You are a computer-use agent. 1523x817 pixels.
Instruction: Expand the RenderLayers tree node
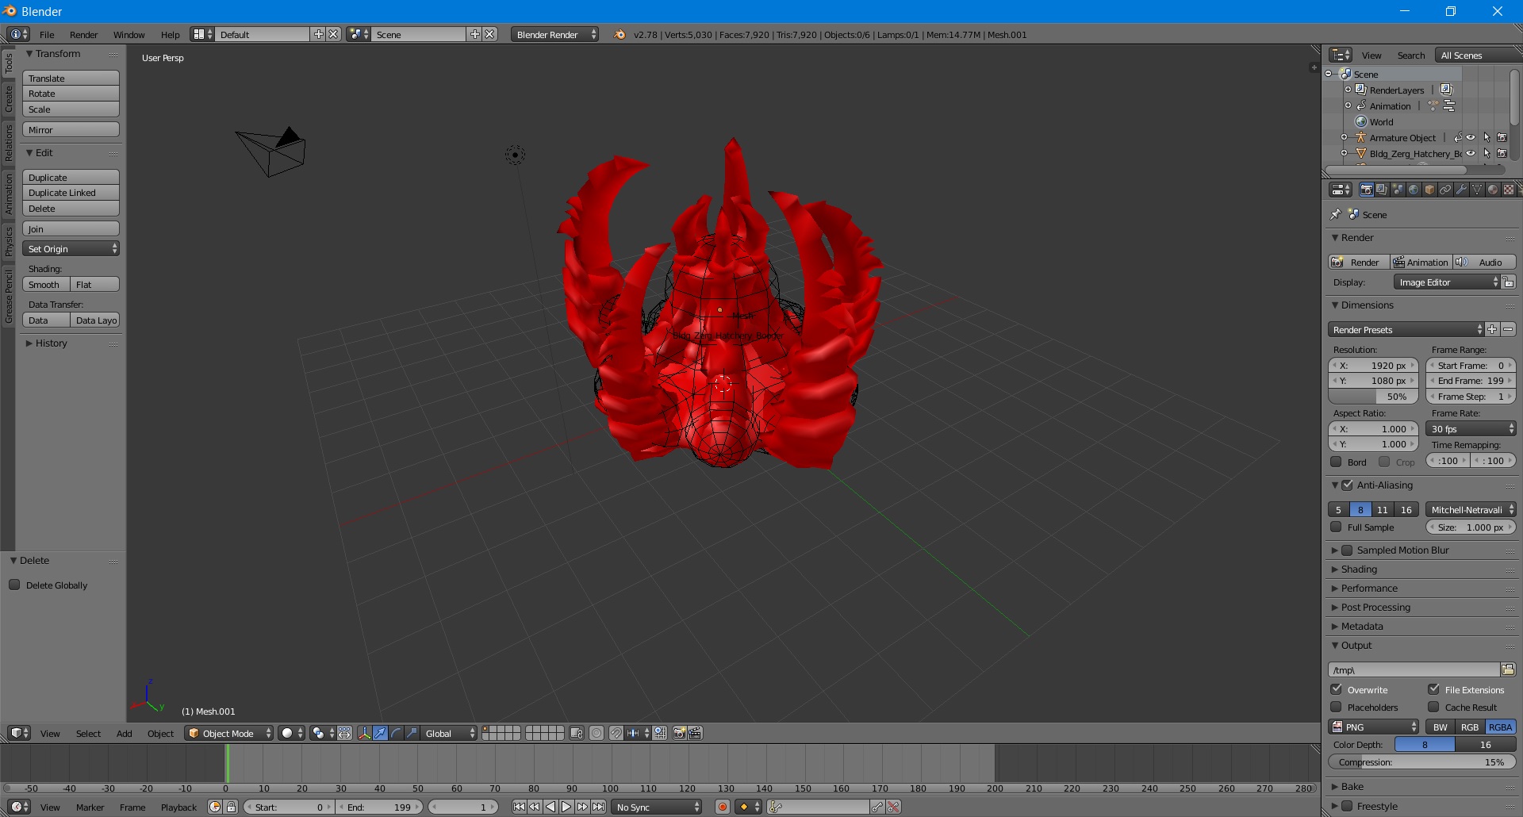[x=1348, y=90]
